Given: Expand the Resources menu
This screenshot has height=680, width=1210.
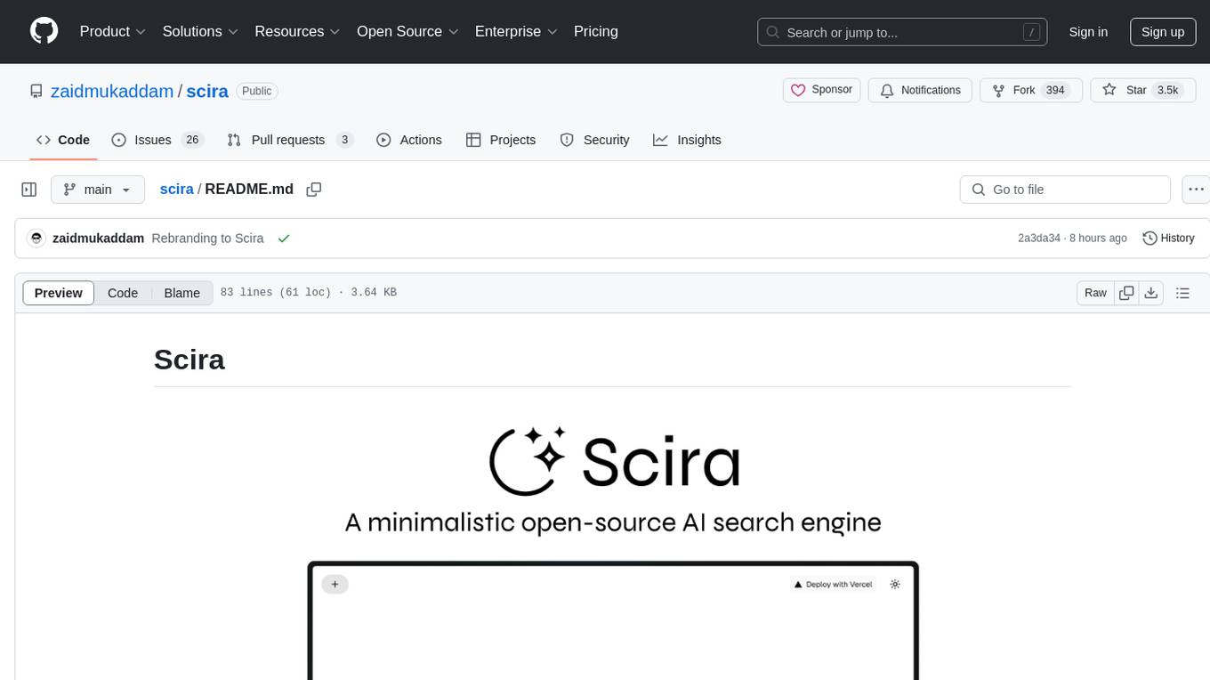Looking at the screenshot, I should (x=298, y=31).
